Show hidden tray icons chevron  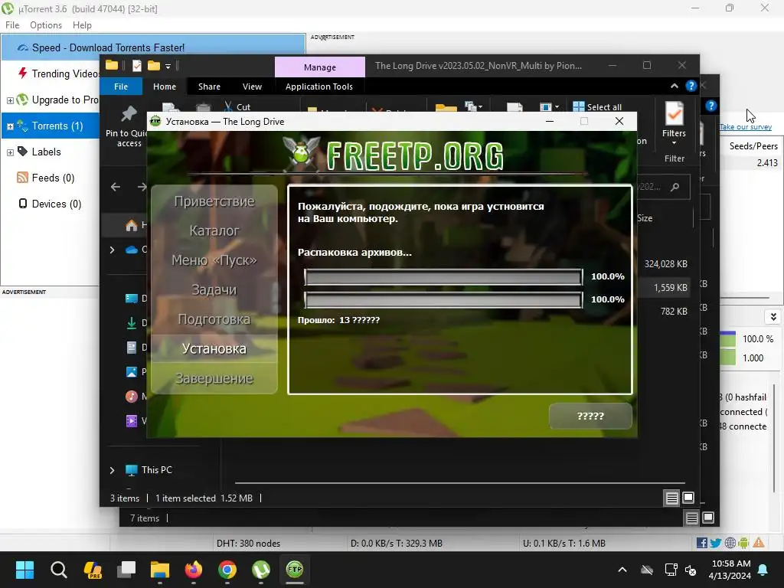coord(622,570)
